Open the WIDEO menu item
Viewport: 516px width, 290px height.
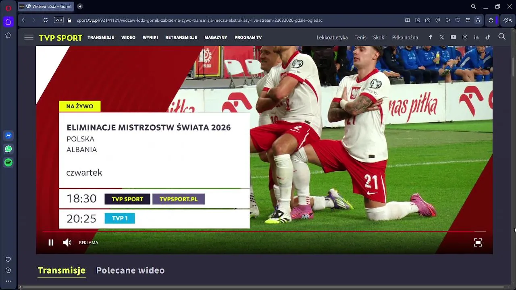128,37
